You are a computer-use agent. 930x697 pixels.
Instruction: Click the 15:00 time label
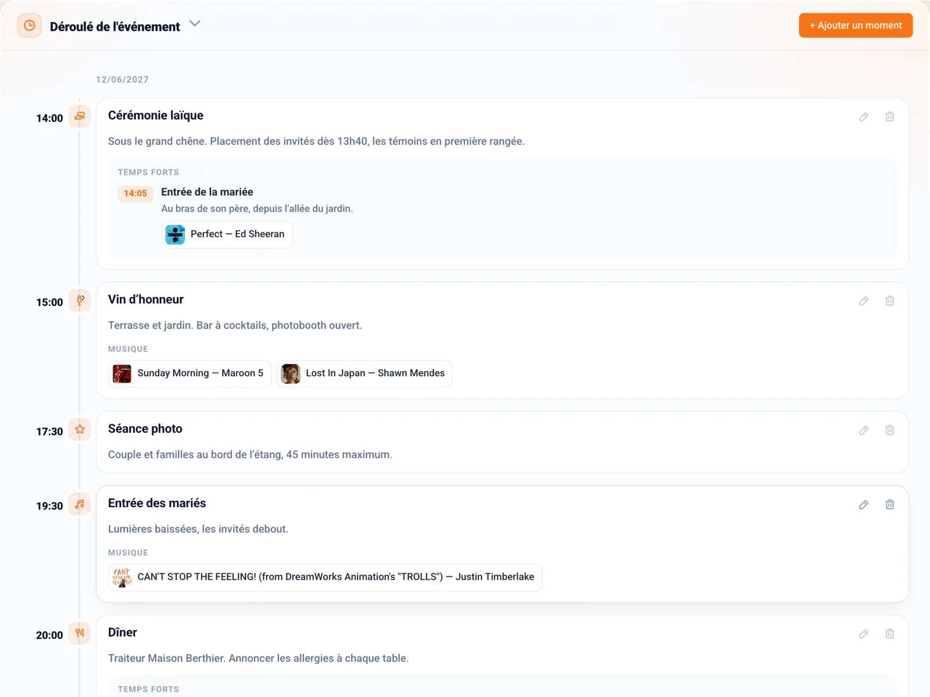pyautogui.click(x=49, y=303)
